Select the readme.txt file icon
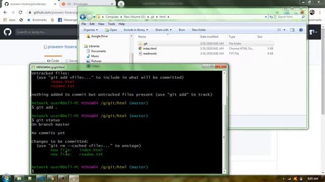 pyautogui.click(x=140, y=54)
